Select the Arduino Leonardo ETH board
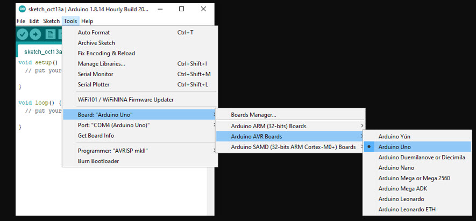The width and height of the screenshot is (476, 221). click(417, 210)
